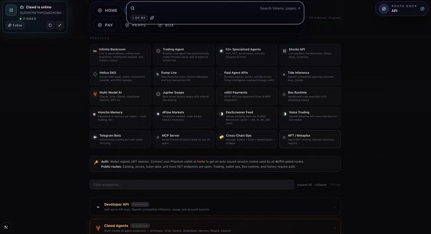
Task: Click the Multi-Model AI lobster icon
Action: 95,94
